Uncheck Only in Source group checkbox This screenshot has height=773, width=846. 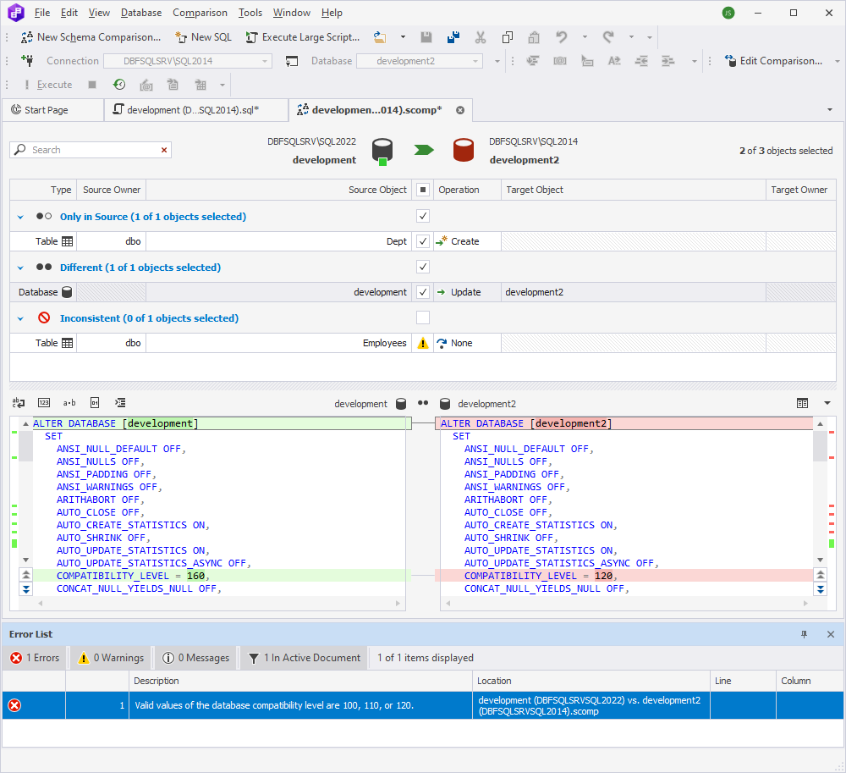click(x=423, y=216)
